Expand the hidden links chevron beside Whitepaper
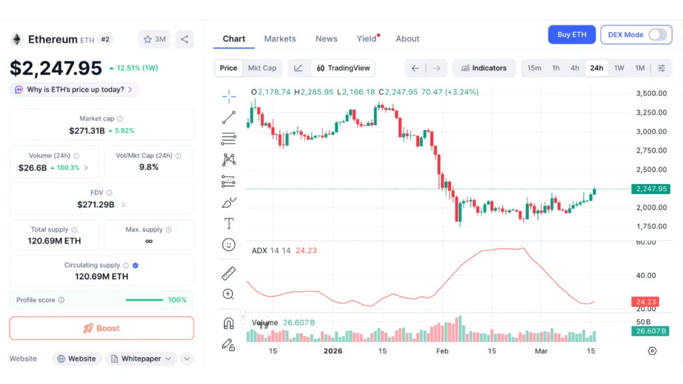Screen dimensions: 683x384 (187, 359)
